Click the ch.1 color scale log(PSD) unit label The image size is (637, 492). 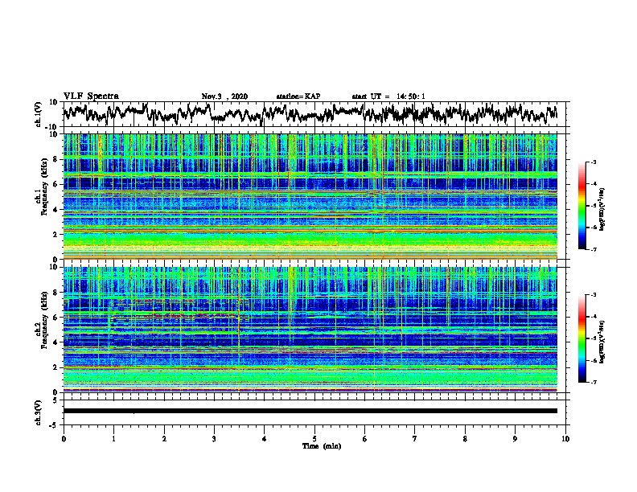coord(602,210)
